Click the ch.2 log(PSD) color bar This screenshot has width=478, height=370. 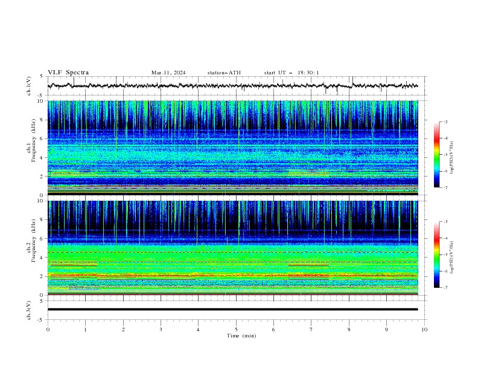click(x=436, y=255)
